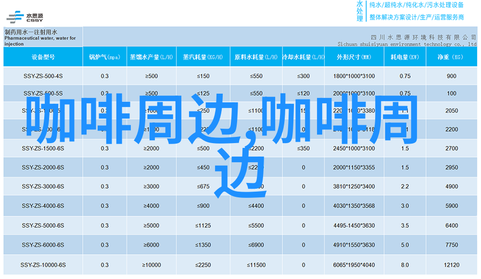This screenshot has width=481, height=279.
Task: Click raw water consumption ≤6900
Action: [x=256, y=245]
